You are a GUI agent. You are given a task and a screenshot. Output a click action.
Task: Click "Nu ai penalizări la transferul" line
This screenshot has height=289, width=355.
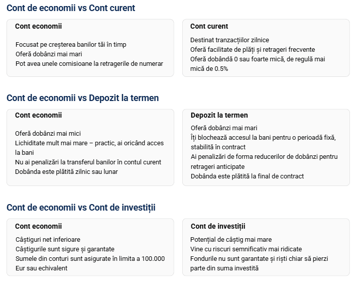[88, 162]
